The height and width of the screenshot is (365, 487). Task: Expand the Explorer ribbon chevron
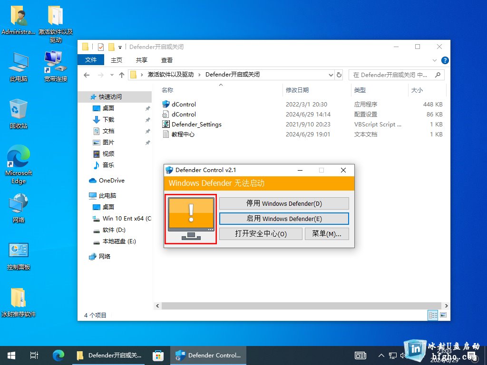point(435,60)
